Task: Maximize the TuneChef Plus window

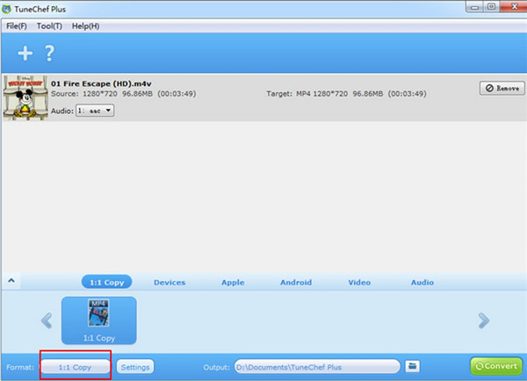Action: (x=491, y=7)
